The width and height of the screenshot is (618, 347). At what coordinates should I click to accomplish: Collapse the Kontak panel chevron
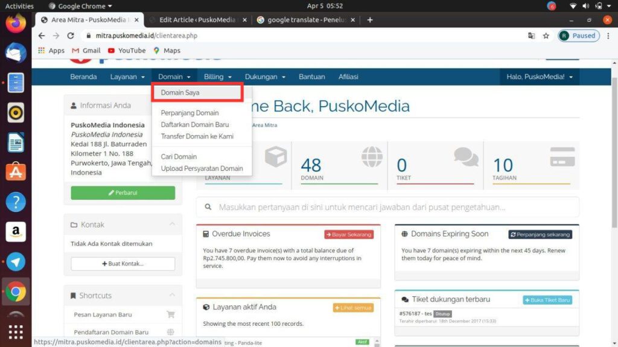[x=172, y=224]
